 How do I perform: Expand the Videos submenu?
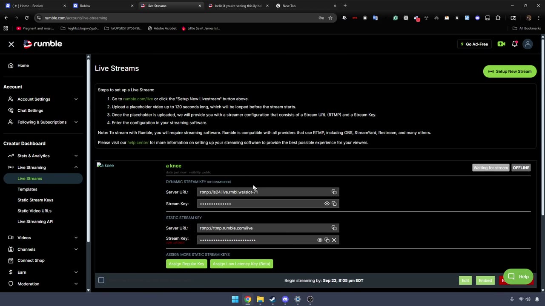coord(76,238)
